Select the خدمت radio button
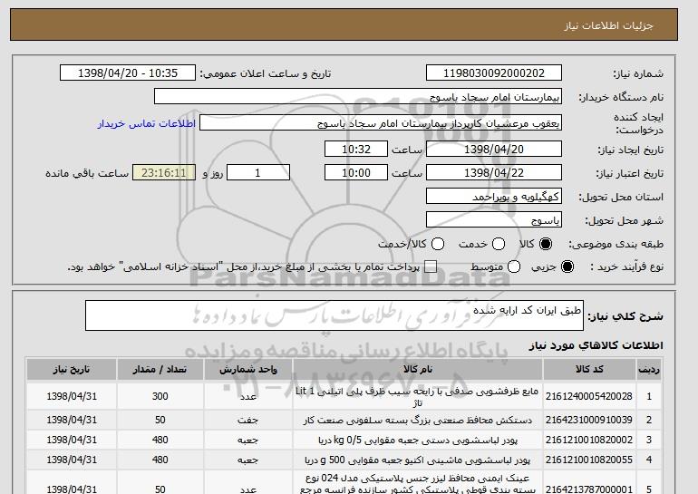Screen dimensions: 698x494 [x=499, y=244]
